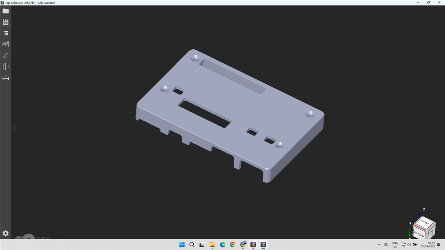Click the FRONT face of the view cube
Viewport: 445px width, 250px height.
[x=424, y=222]
